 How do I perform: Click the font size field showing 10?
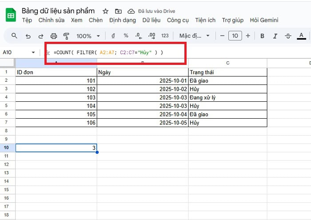click(235, 36)
